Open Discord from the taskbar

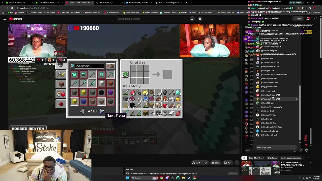click(x=167, y=178)
